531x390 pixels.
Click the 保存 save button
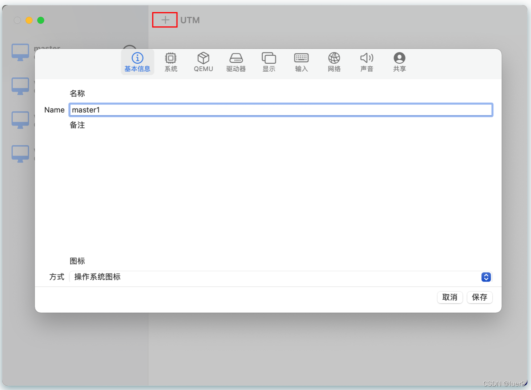pos(480,297)
